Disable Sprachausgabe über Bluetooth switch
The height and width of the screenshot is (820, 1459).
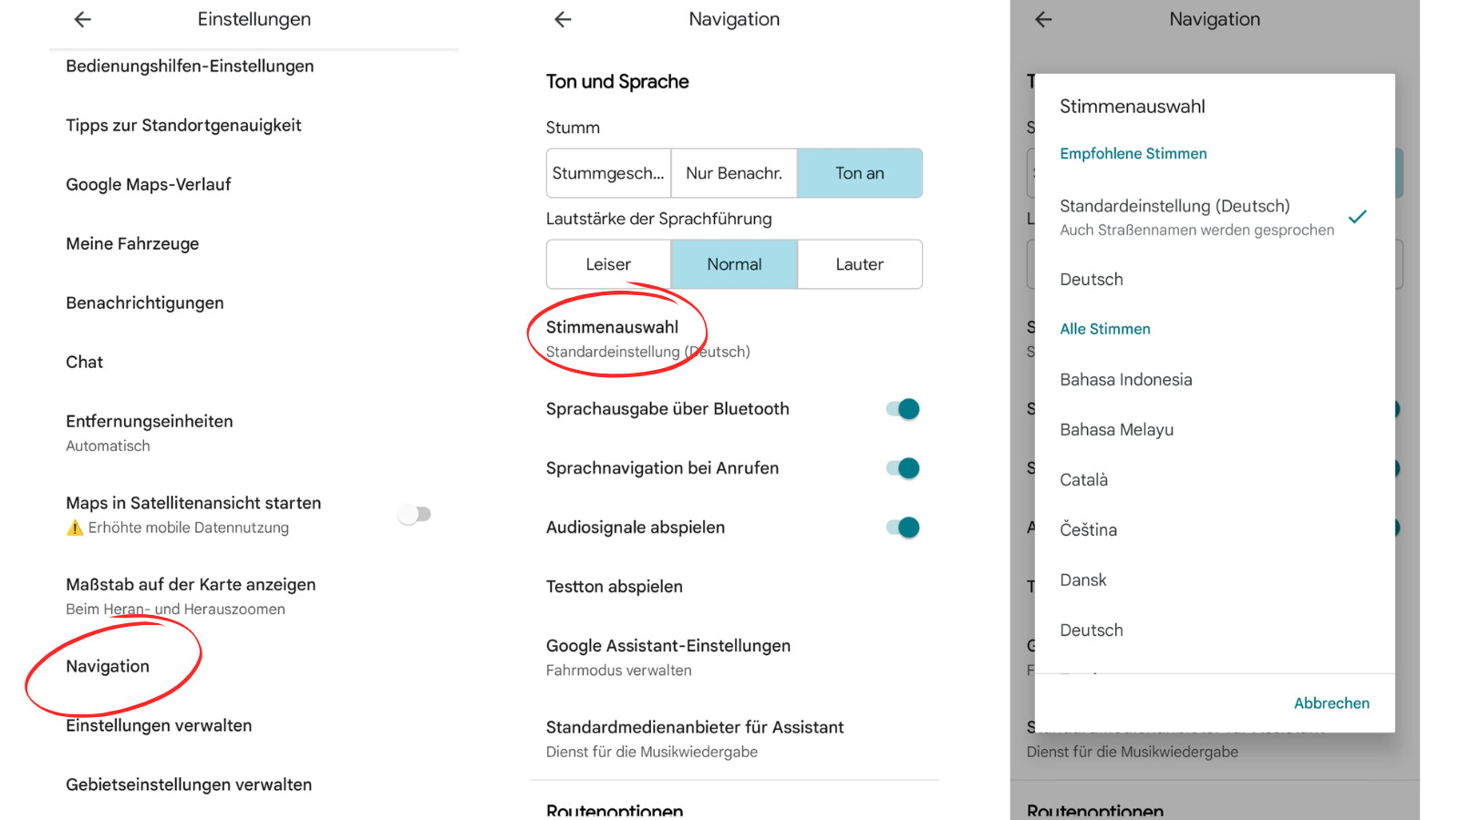pyautogui.click(x=903, y=409)
